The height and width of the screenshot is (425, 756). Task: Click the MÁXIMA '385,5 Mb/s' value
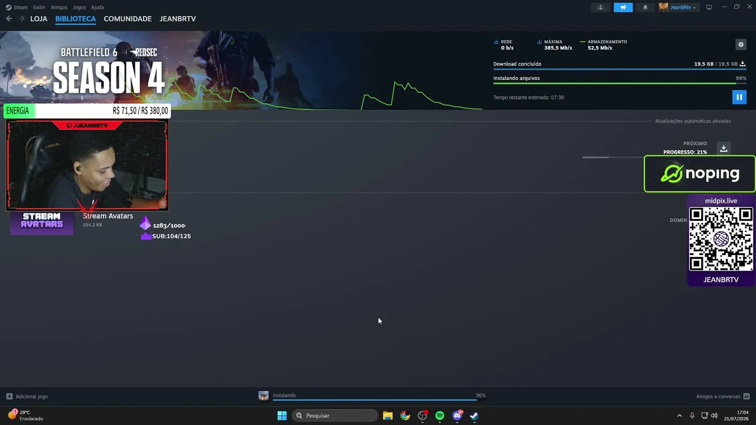pos(558,48)
